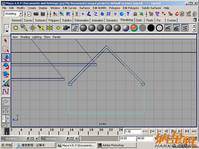Image resolution: width=199 pixels, height=149 pixels.
Task: Switch to the Notepad taskbar window
Action: point(35,145)
